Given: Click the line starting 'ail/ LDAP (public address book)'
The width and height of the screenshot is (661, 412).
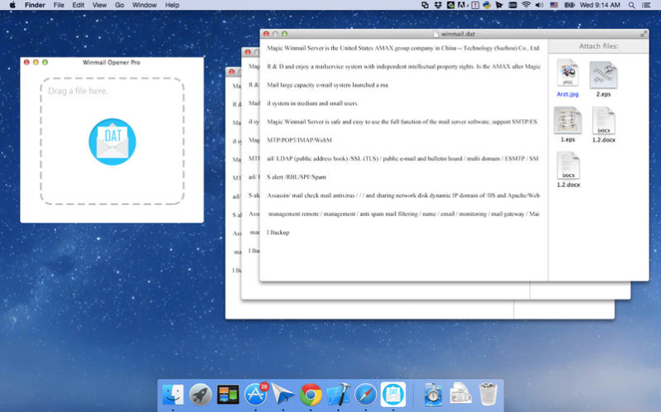Looking at the screenshot, I should [403, 159].
